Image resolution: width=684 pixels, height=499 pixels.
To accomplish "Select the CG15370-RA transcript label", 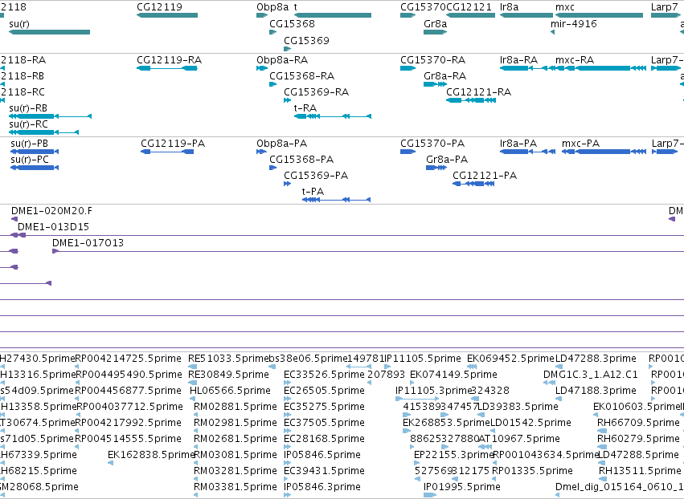I will point(432,59).
